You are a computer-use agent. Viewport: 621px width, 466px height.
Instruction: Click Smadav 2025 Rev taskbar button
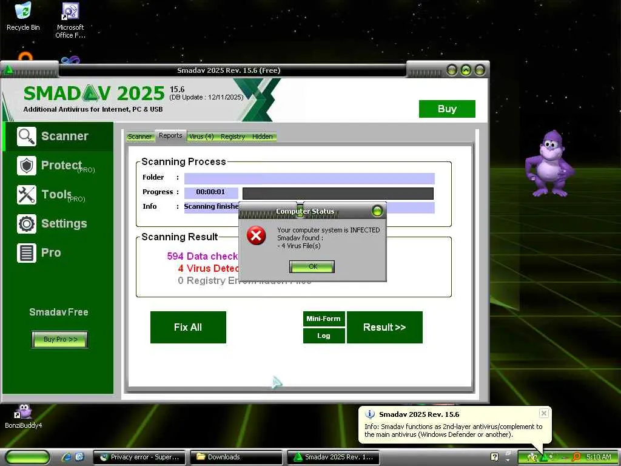point(334,458)
